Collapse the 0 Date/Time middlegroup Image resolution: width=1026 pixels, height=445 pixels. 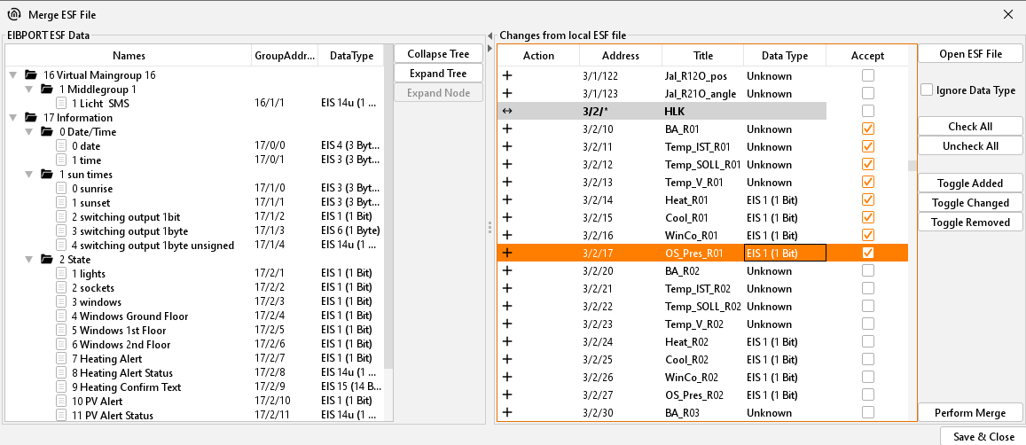(27, 132)
